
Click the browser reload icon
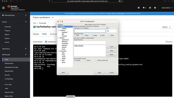click(x=122, y=1)
